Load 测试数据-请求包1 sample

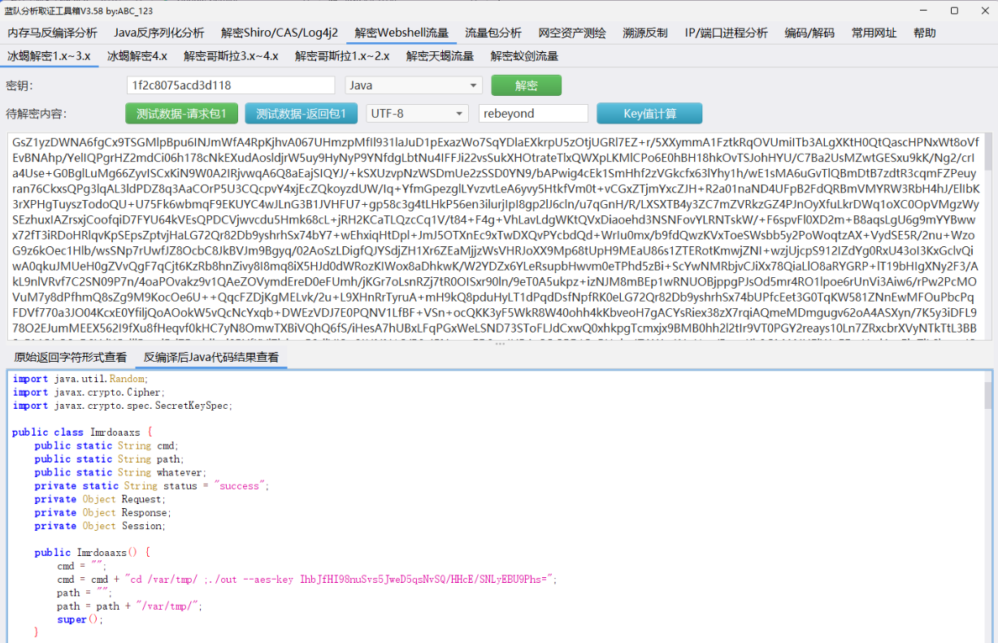(182, 113)
